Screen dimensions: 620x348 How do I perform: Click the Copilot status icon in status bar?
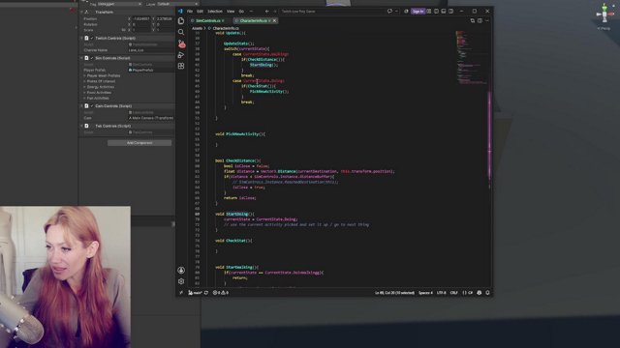pos(480,293)
